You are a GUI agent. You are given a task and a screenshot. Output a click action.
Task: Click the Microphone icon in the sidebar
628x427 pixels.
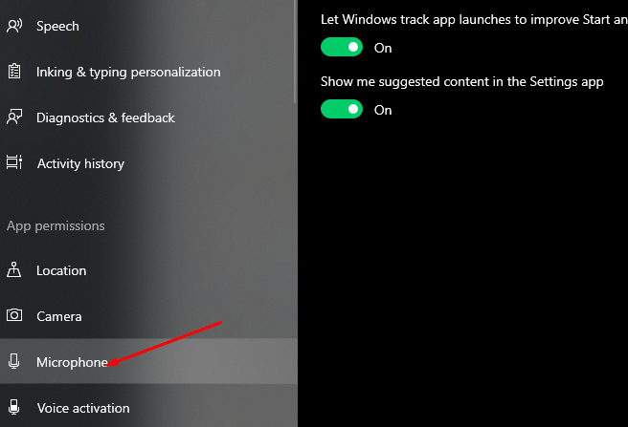[14, 362]
